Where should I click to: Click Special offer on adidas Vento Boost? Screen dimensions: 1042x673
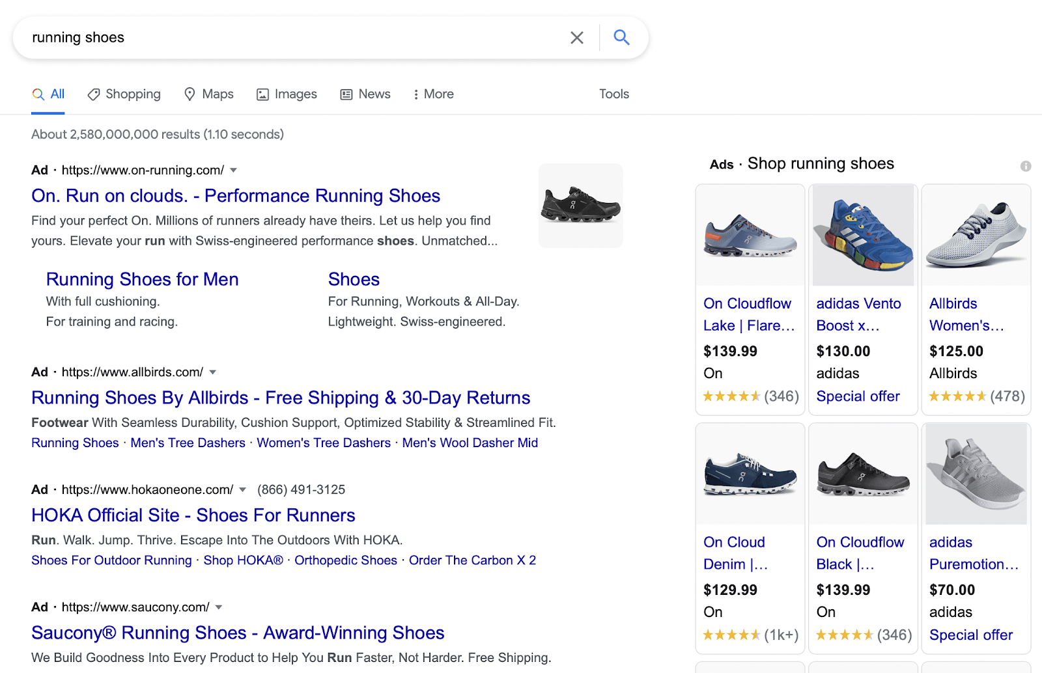coord(858,396)
